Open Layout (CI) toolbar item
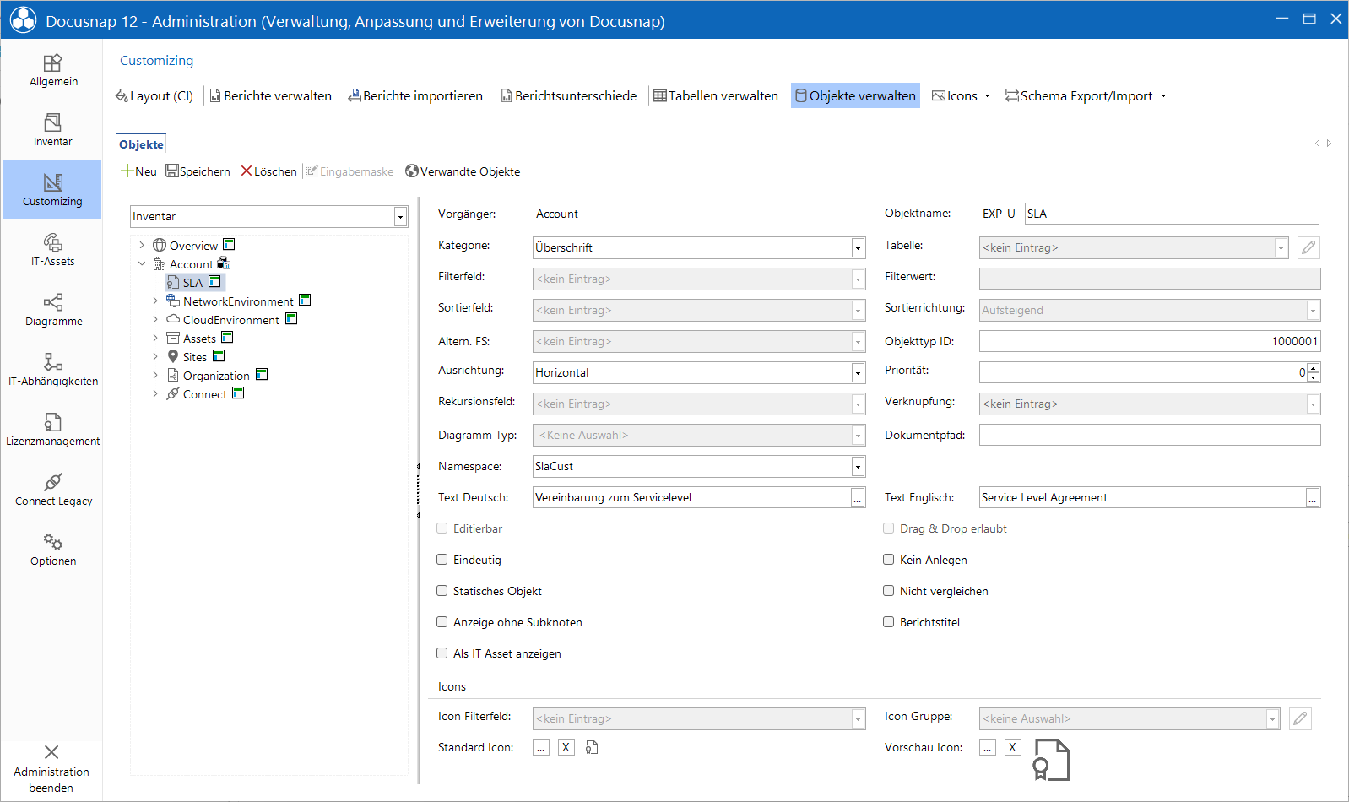Viewport: 1349px width, 802px height. click(x=154, y=96)
